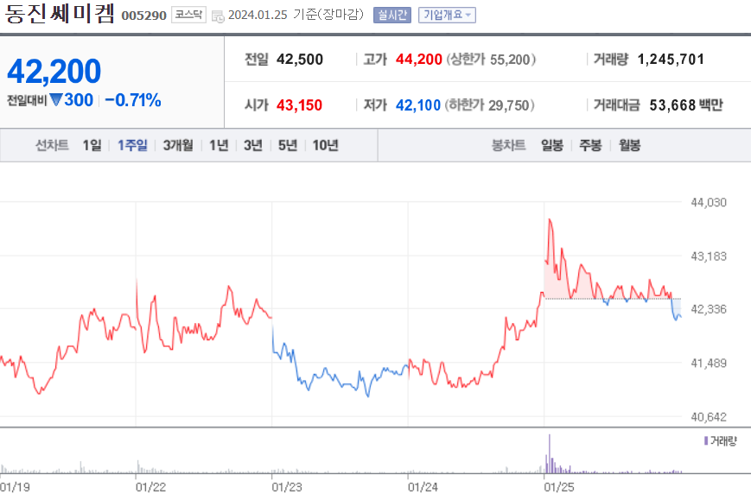
Task: Click the purple 거래량 legend marker
Action: click(x=706, y=440)
